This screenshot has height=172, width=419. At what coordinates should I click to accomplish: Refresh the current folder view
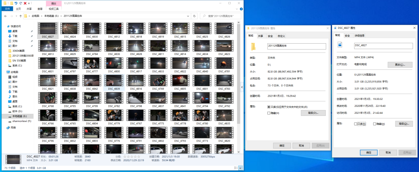(x=194, y=16)
